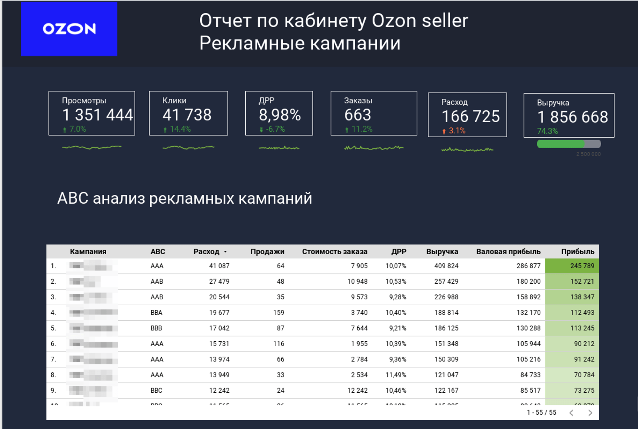
Task: Click the Клики scorecard value 41 738
Action: pyautogui.click(x=187, y=115)
